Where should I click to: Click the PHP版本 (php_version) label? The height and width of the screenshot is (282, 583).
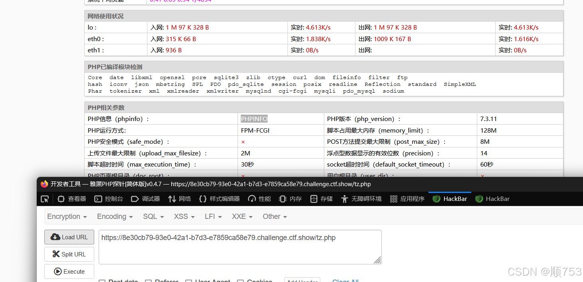[364, 119]
